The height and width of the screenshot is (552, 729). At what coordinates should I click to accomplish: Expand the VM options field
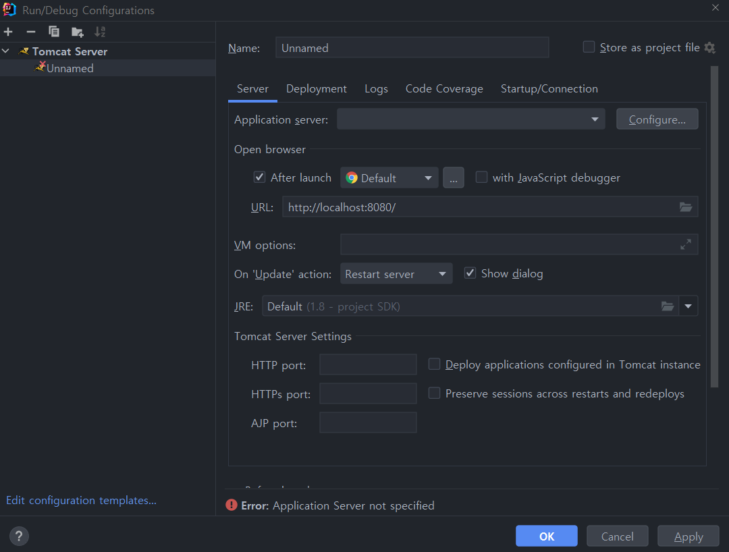(685, 244)
